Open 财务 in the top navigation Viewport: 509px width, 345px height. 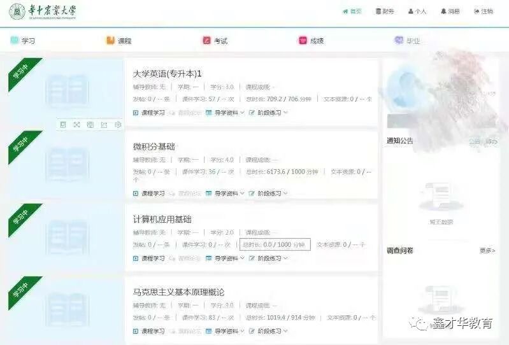pyautogui.click(x=385, y=11)
